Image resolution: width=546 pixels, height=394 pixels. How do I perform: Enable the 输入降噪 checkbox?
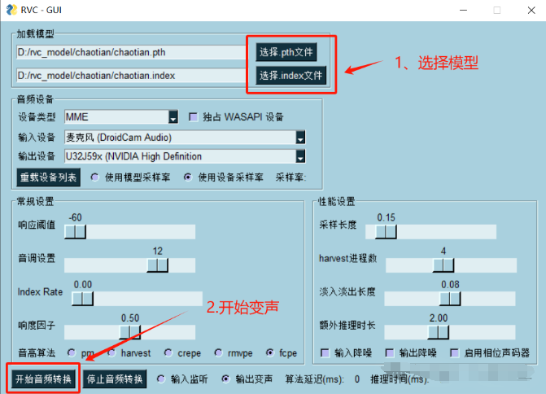click(325, 353)
